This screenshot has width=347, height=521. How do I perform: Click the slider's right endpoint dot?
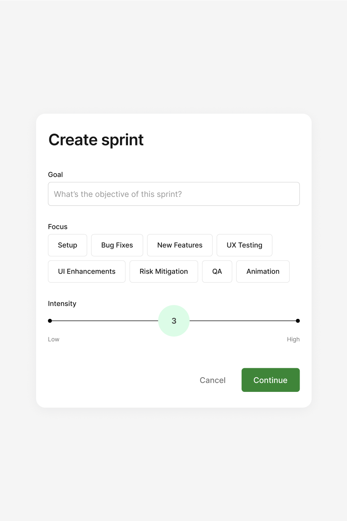click(298, 321)
